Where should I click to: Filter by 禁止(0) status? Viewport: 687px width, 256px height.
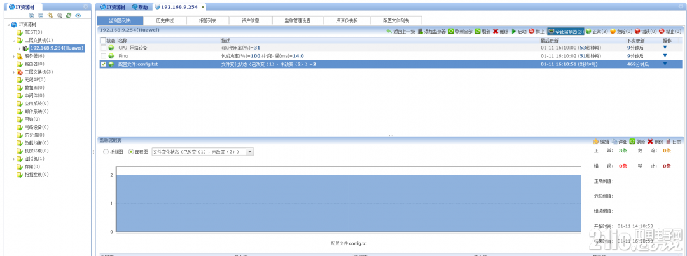[670, 32]
